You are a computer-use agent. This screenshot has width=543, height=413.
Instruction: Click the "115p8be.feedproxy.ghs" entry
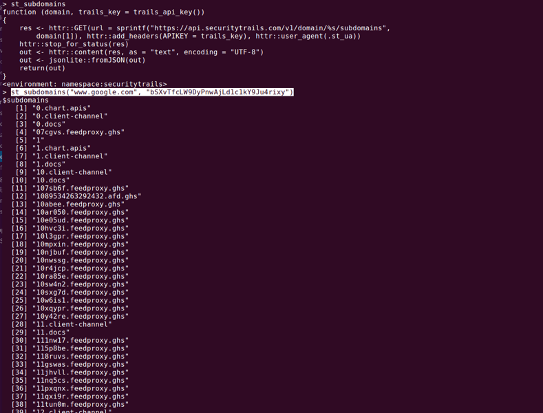coord(81,348)
